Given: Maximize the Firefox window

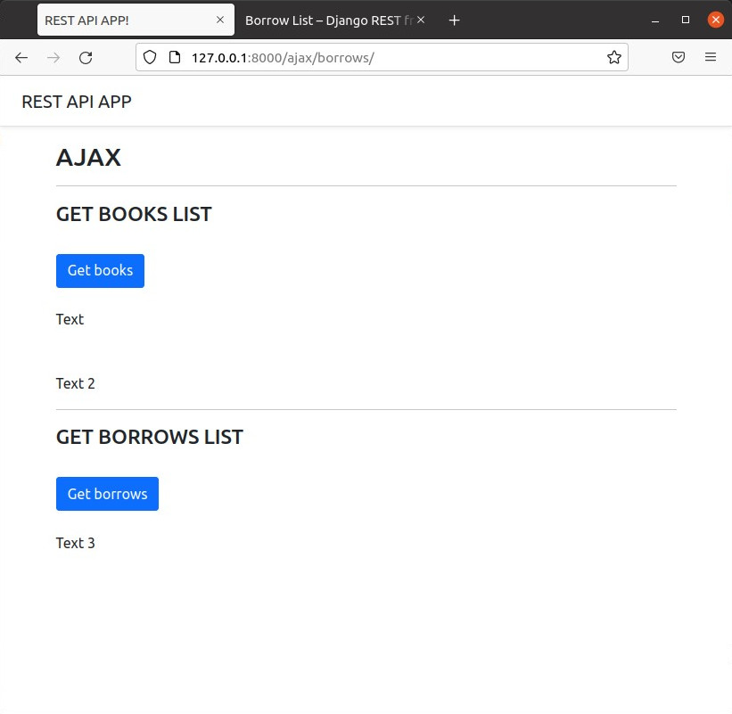Looking at the screenshot, I should coord(686,20).
